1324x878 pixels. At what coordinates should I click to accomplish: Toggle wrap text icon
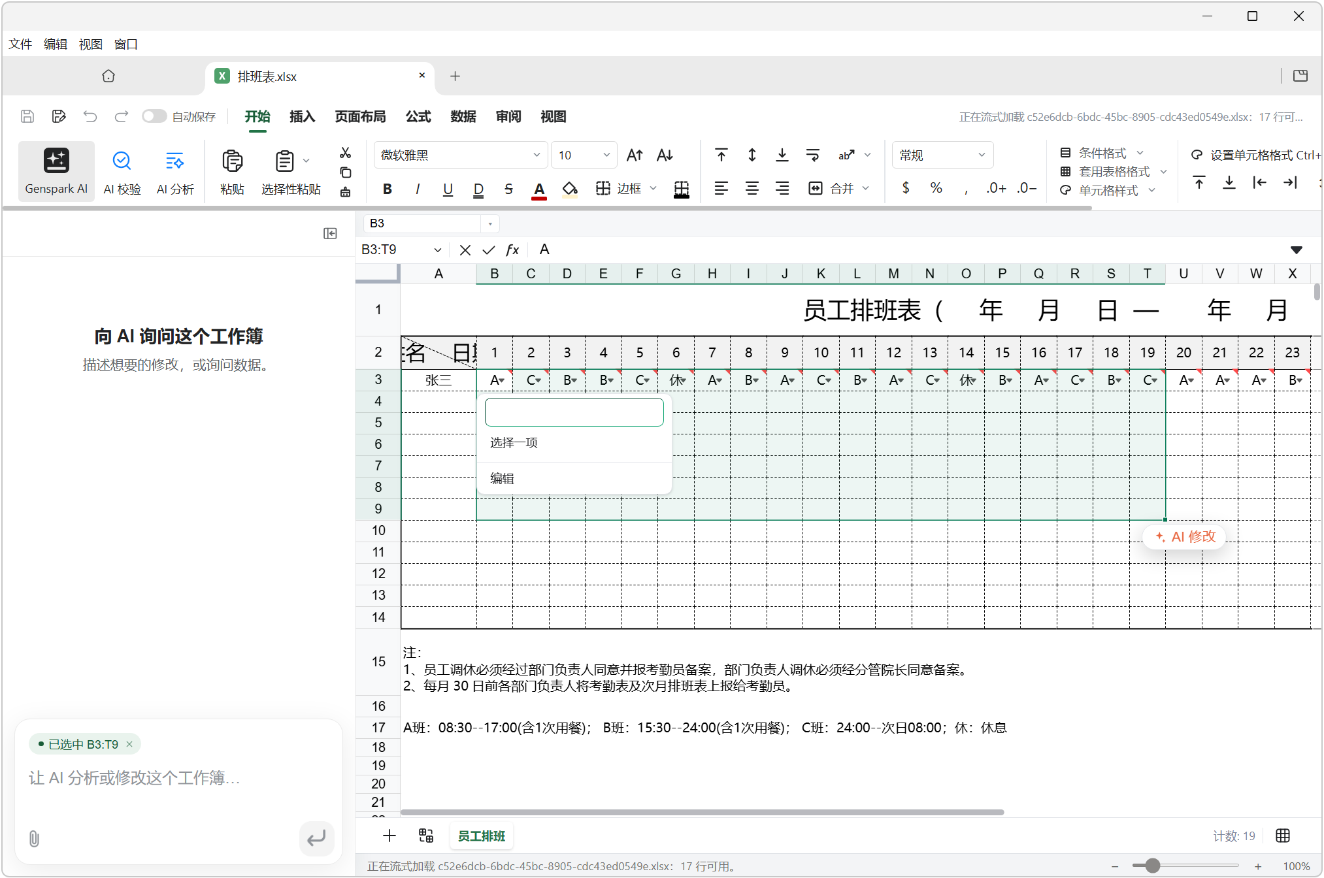coord(813,155)
